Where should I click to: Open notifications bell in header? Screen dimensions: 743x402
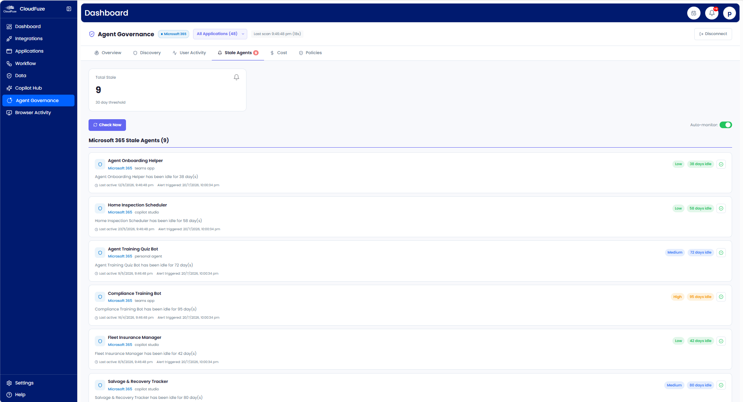click(x=712, y=13)
